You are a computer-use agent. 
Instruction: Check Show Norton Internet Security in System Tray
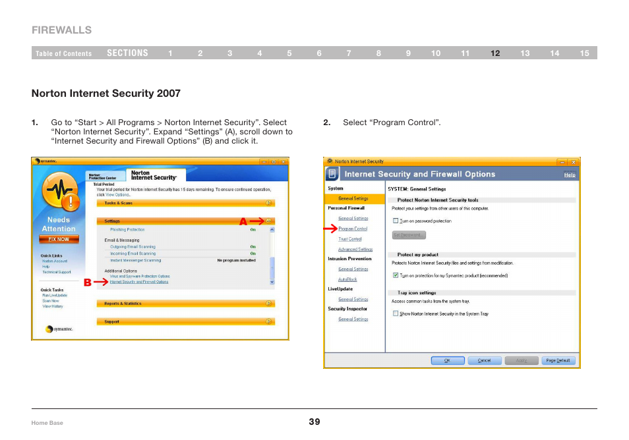pos(396,314)
